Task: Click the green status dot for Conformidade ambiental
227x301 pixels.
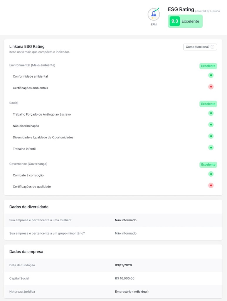Action: 211,75
